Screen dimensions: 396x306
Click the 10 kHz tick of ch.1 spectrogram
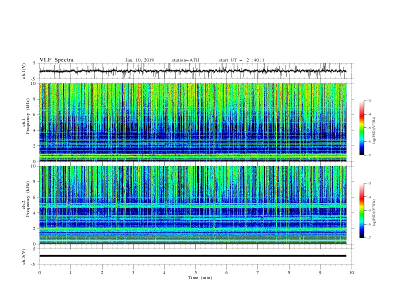34,83
